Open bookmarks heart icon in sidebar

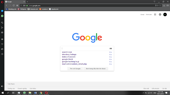coord(2,44)
